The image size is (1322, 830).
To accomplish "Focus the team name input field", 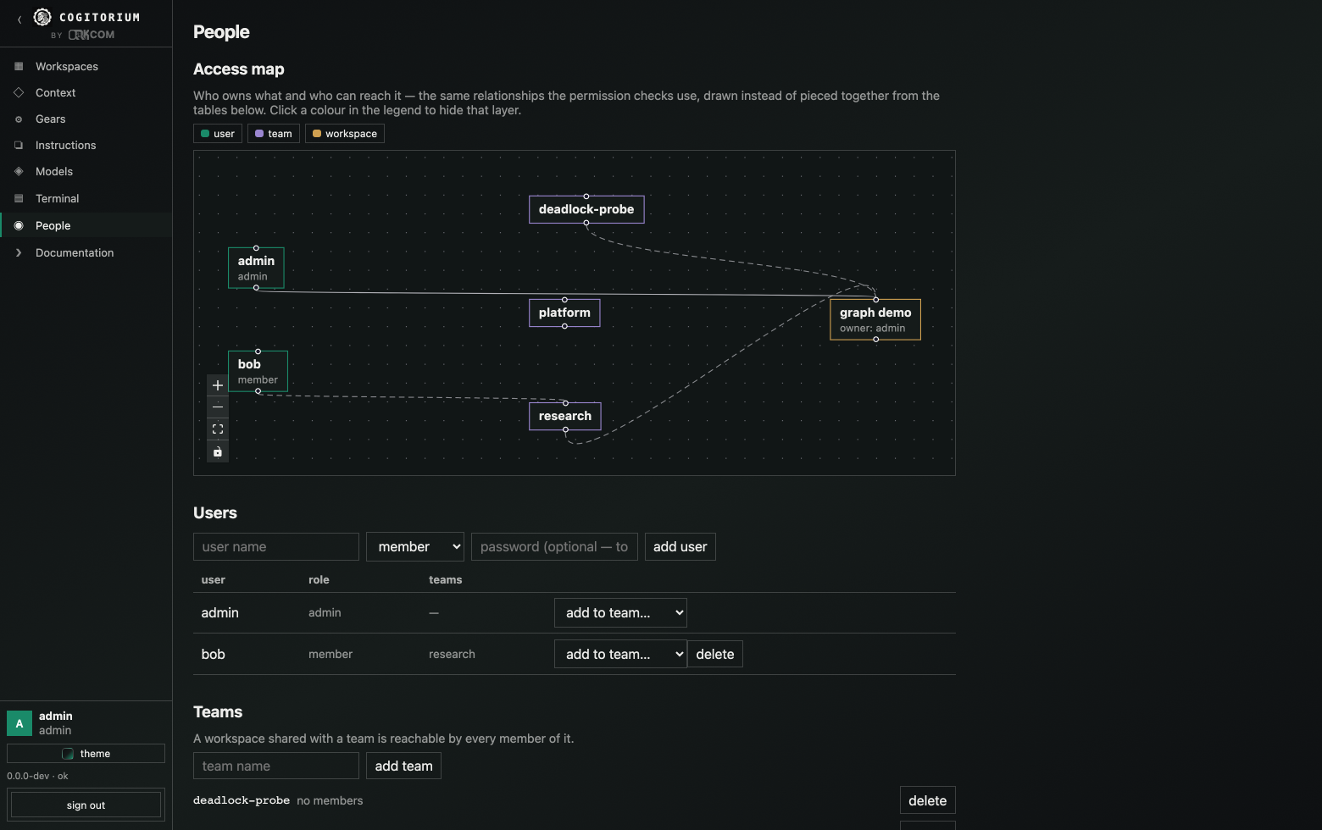I will (x=276, y=766).
